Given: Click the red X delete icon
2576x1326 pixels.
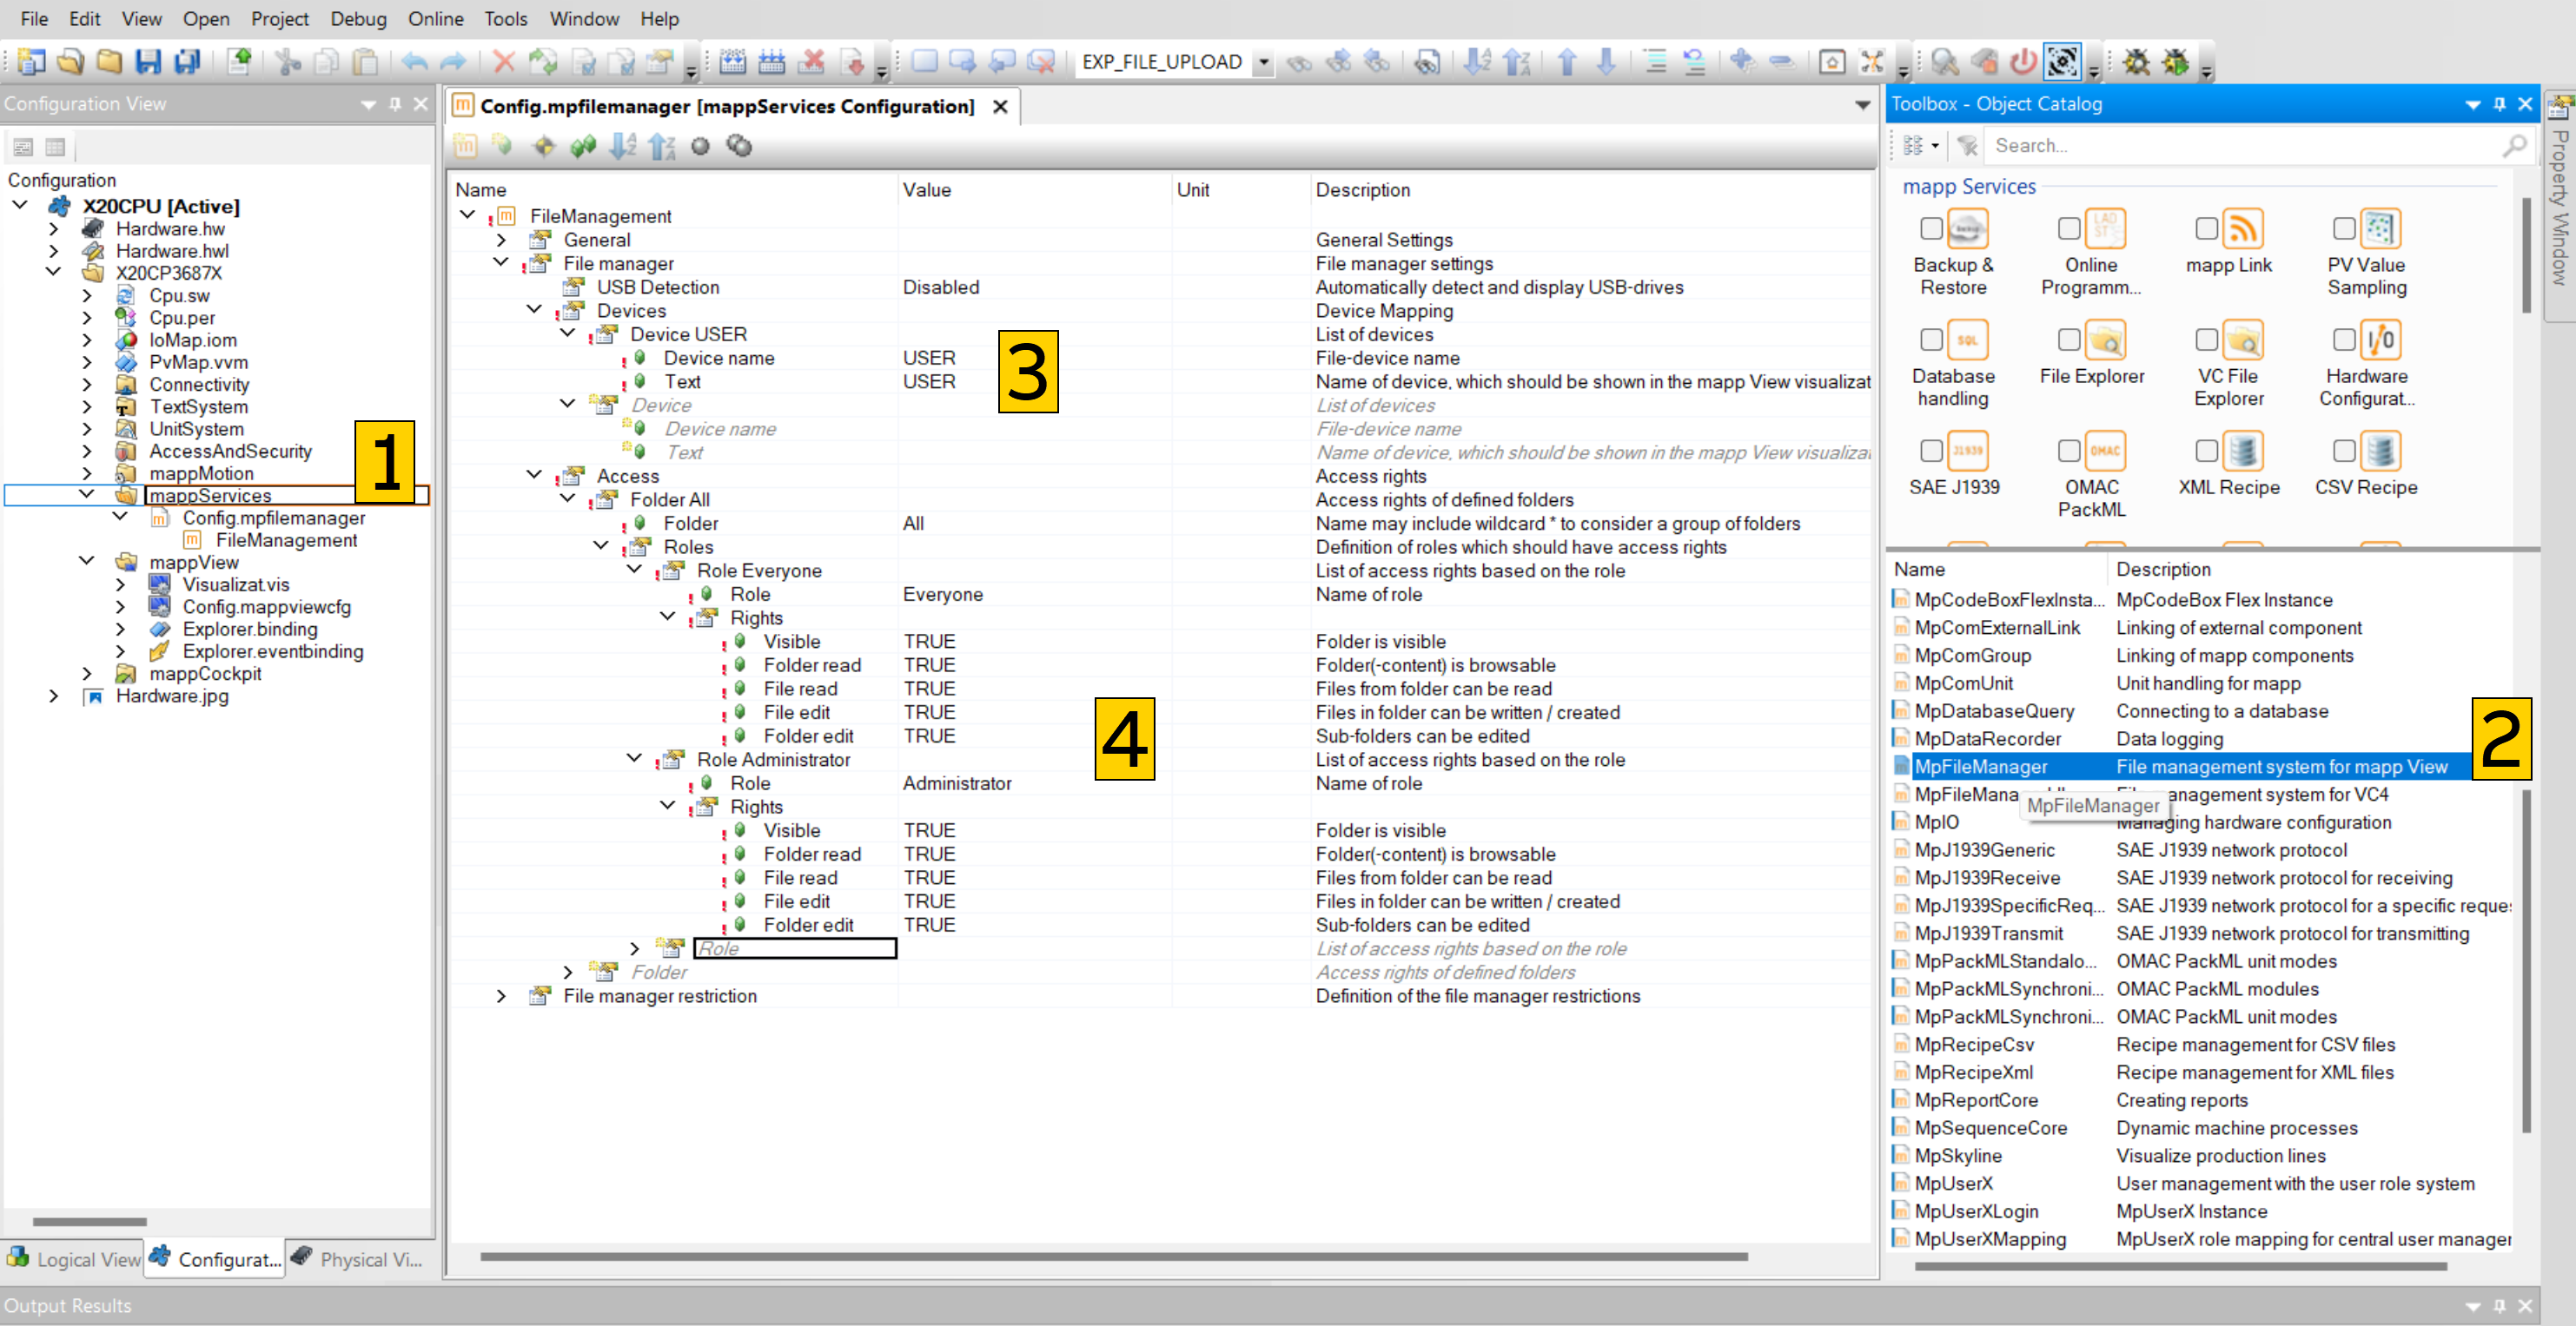Looking at the screenshot, I should pos(504,62).
